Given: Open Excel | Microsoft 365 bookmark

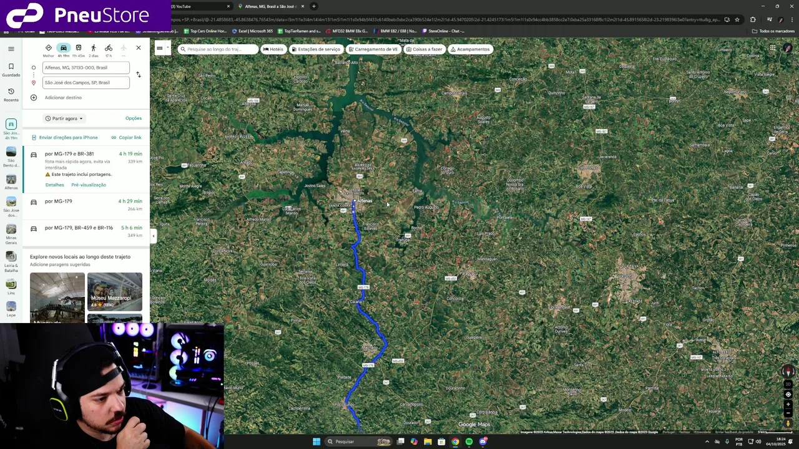Looking at the screenshot, I should (252, 31).
